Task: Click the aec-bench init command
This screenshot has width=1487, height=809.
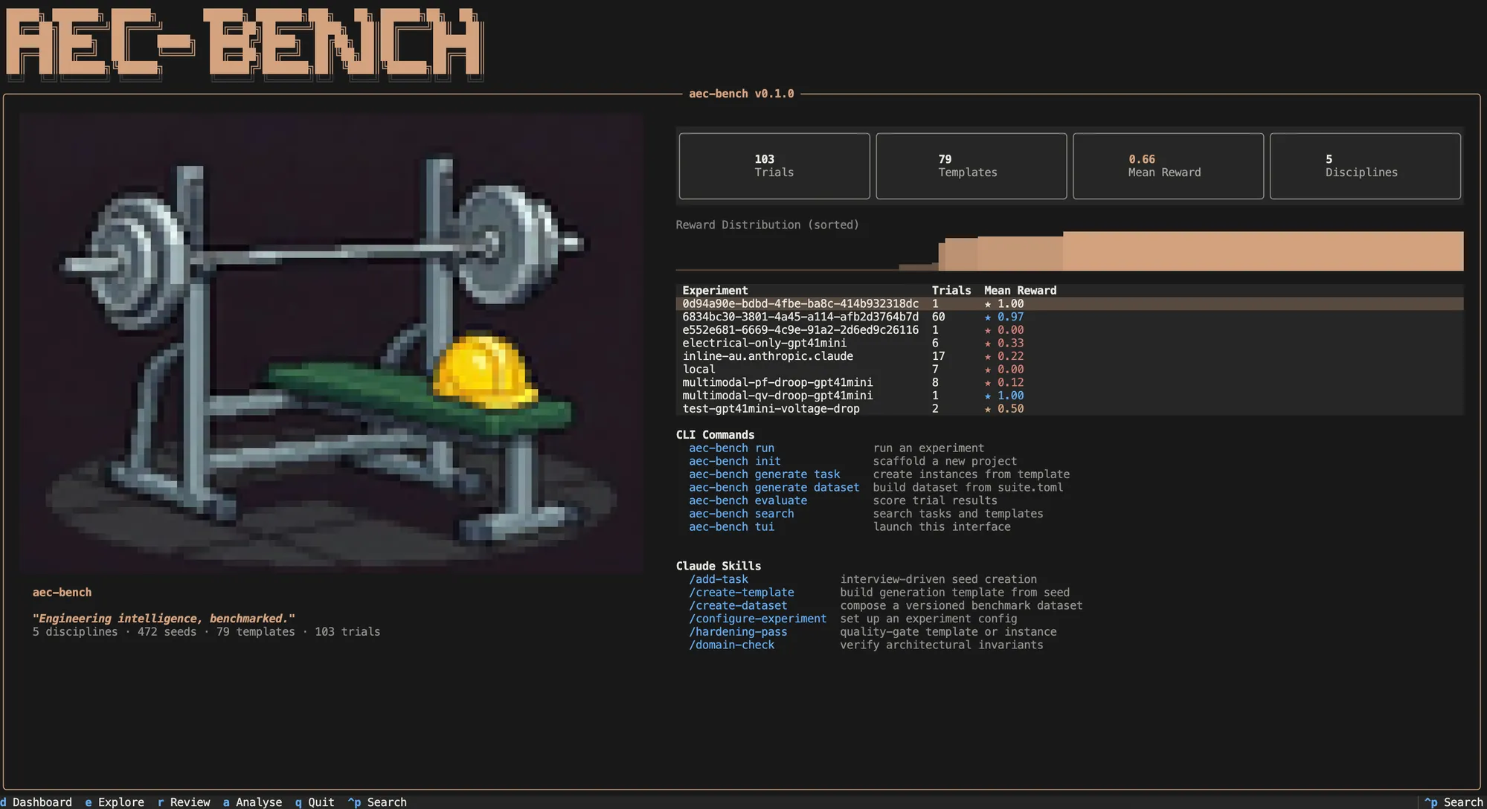Action: click(x=734, y=461)
